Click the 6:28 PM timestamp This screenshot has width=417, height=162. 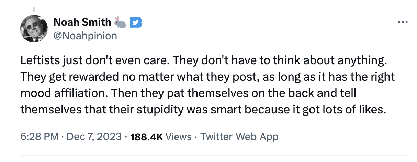tap(40, 137)
